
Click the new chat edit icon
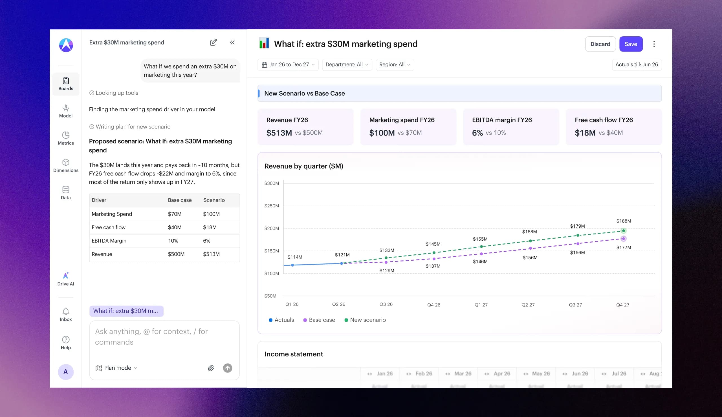(213, 42)
